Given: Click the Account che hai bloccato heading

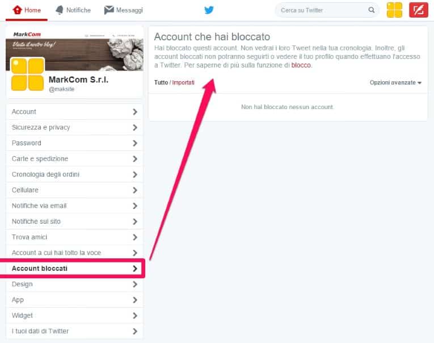Looking at the screenshot, I should pyautogui.click(x=212, y=36).
